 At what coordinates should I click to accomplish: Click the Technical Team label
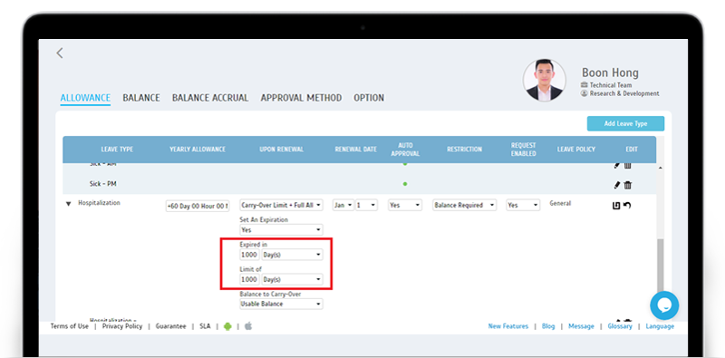[x=610, y=85]
